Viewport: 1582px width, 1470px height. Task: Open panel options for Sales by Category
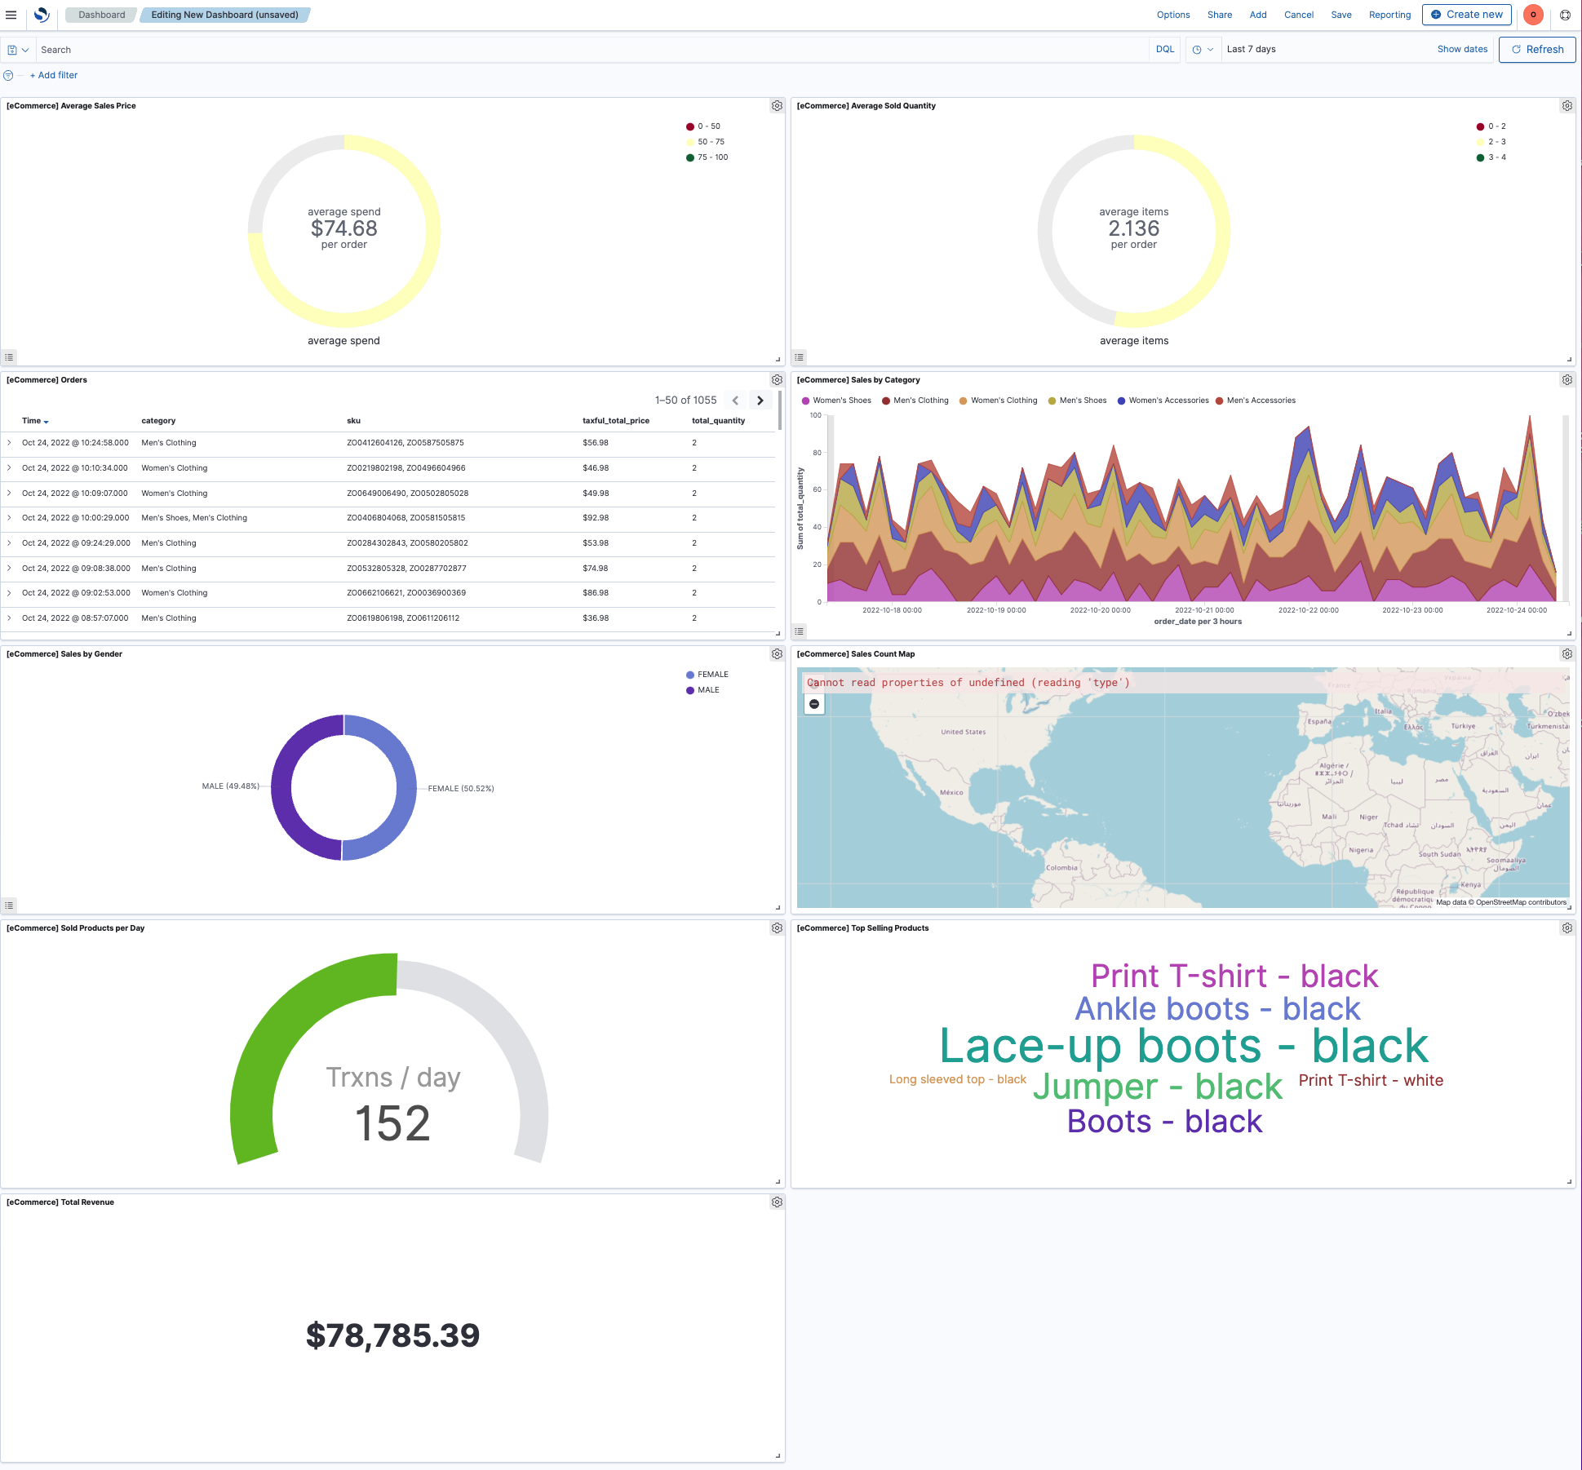(x=1567, y=380)
